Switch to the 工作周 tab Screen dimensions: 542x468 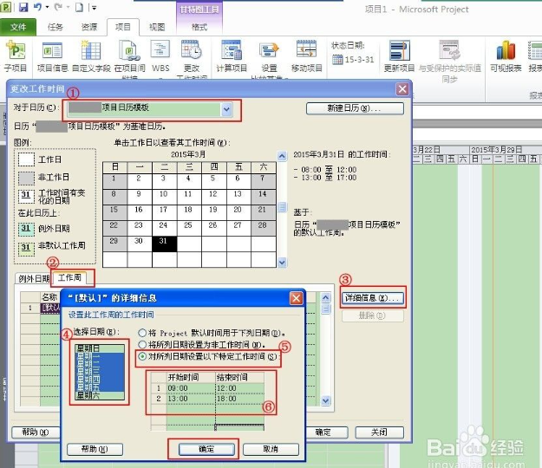coord(69,278)
